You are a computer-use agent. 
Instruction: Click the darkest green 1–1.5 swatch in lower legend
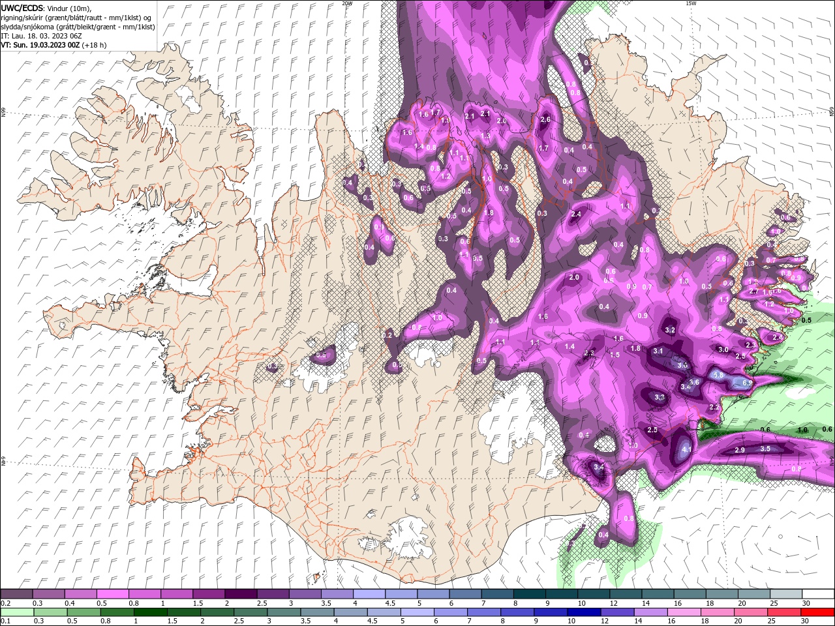tap(150, 612)
